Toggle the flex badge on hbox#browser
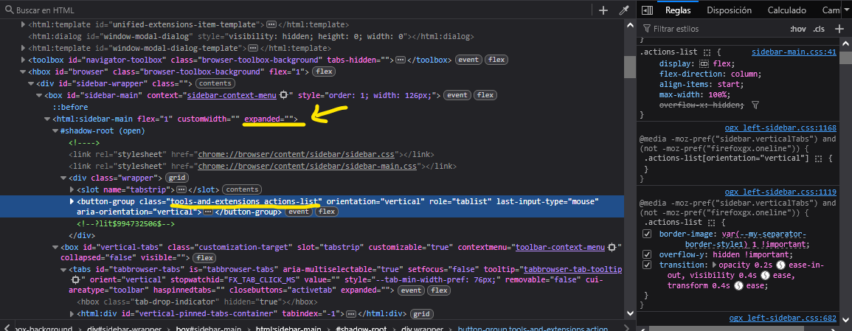Viewport: 852px width, 331px height. tap(325, 72)
